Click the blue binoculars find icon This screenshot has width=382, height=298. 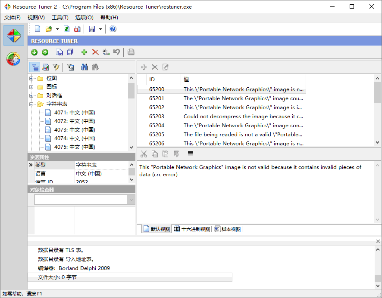[x=85, y=67]
